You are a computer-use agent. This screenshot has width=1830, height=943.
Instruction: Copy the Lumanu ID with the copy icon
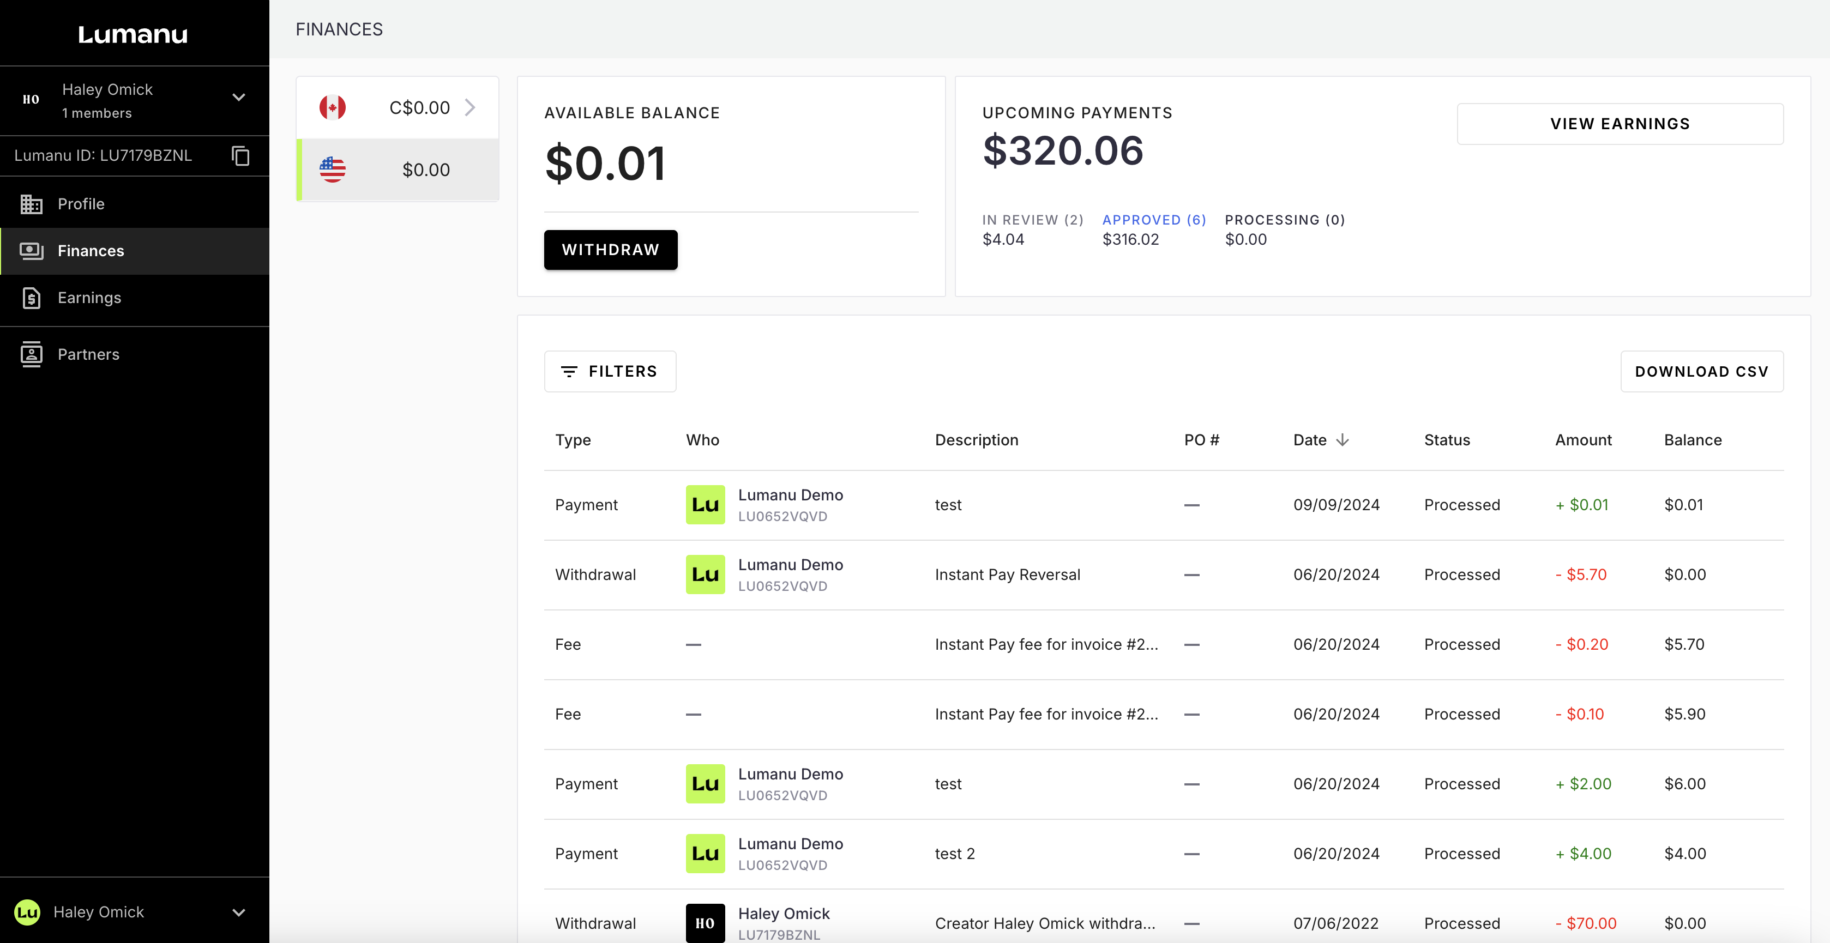point(241,155)
